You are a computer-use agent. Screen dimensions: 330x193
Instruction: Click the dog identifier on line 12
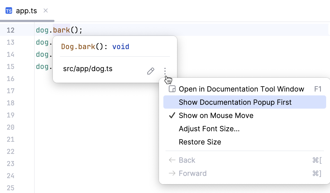coord(42,30)
